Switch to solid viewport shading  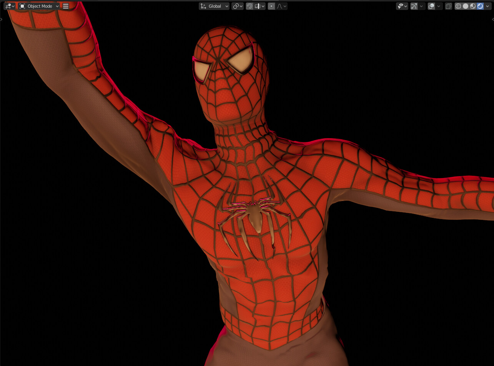[466, 6]
